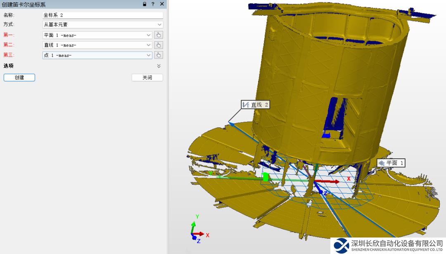Click the 名称 input field
Viewport: 446px width, 254px height.
102,15
